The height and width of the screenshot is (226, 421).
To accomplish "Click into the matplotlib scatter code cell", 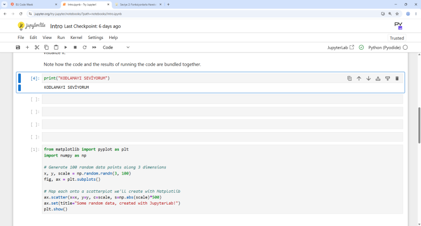I will [x=222, y=179].
